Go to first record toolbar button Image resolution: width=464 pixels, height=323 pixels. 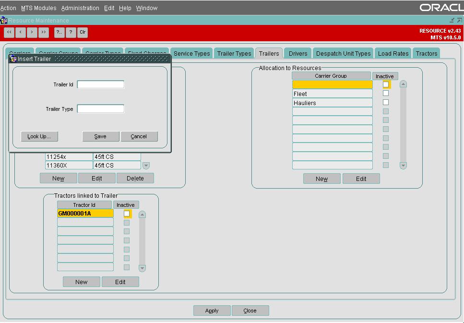coord(9,32)
